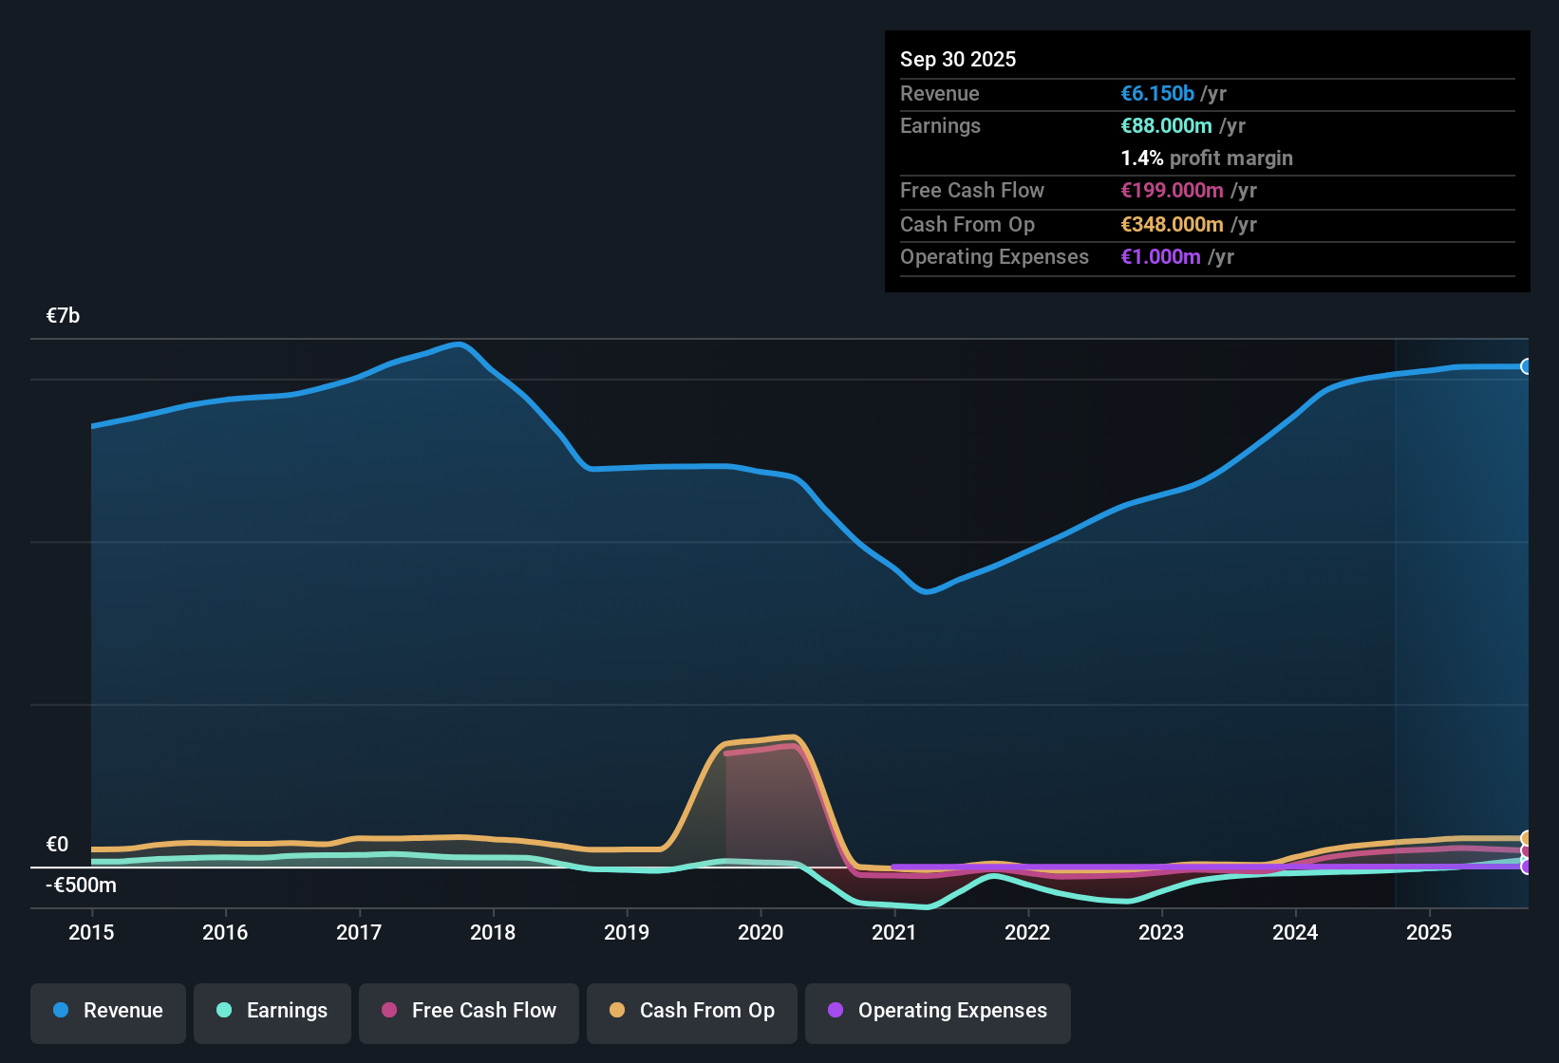
Task: Click the €199.000m free cash flow value
Action: click(1172, 191)
